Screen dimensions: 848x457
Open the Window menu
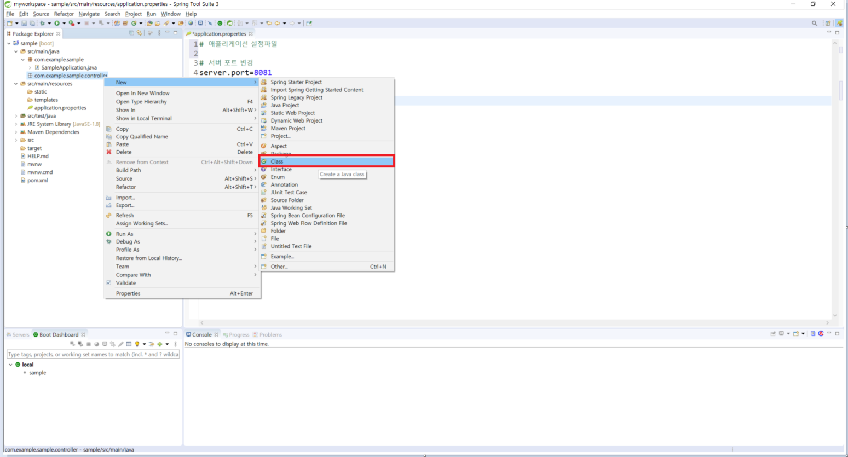(x=170, y=14)
